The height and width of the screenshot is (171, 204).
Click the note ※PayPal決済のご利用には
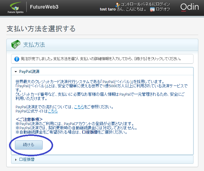tap(75, 124)
